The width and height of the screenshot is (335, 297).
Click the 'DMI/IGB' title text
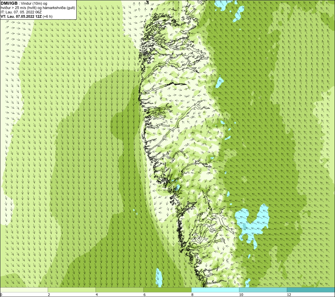point(9,3)
